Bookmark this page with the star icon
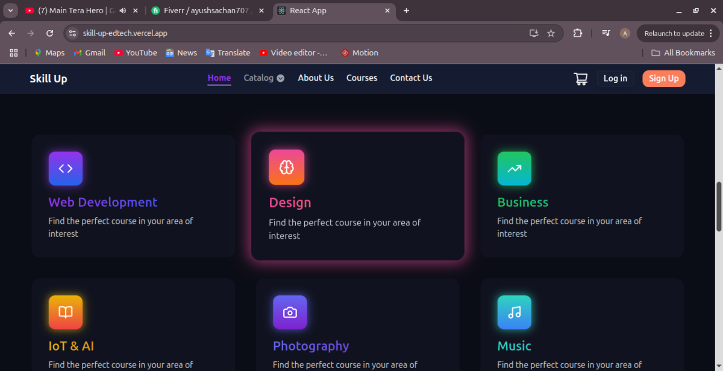 pyautogui.click(x=551, y=33)
